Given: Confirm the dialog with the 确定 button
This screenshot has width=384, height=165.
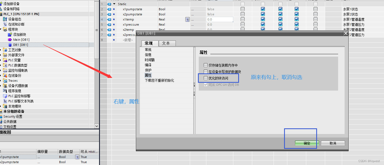Looking at the screenshot, I should pos(307,143).
